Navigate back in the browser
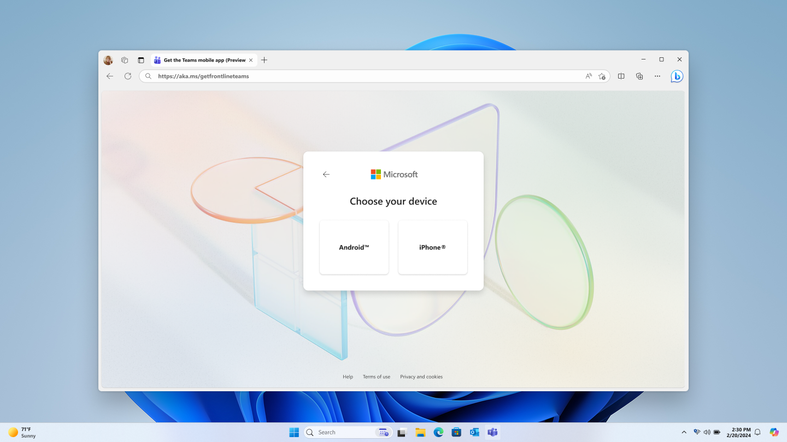787x442 pixels. [x=109, y=76]
